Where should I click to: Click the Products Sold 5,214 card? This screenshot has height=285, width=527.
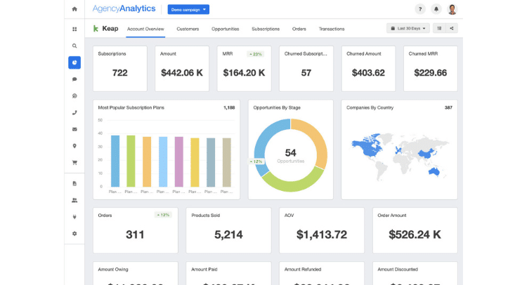coord(228,230)
